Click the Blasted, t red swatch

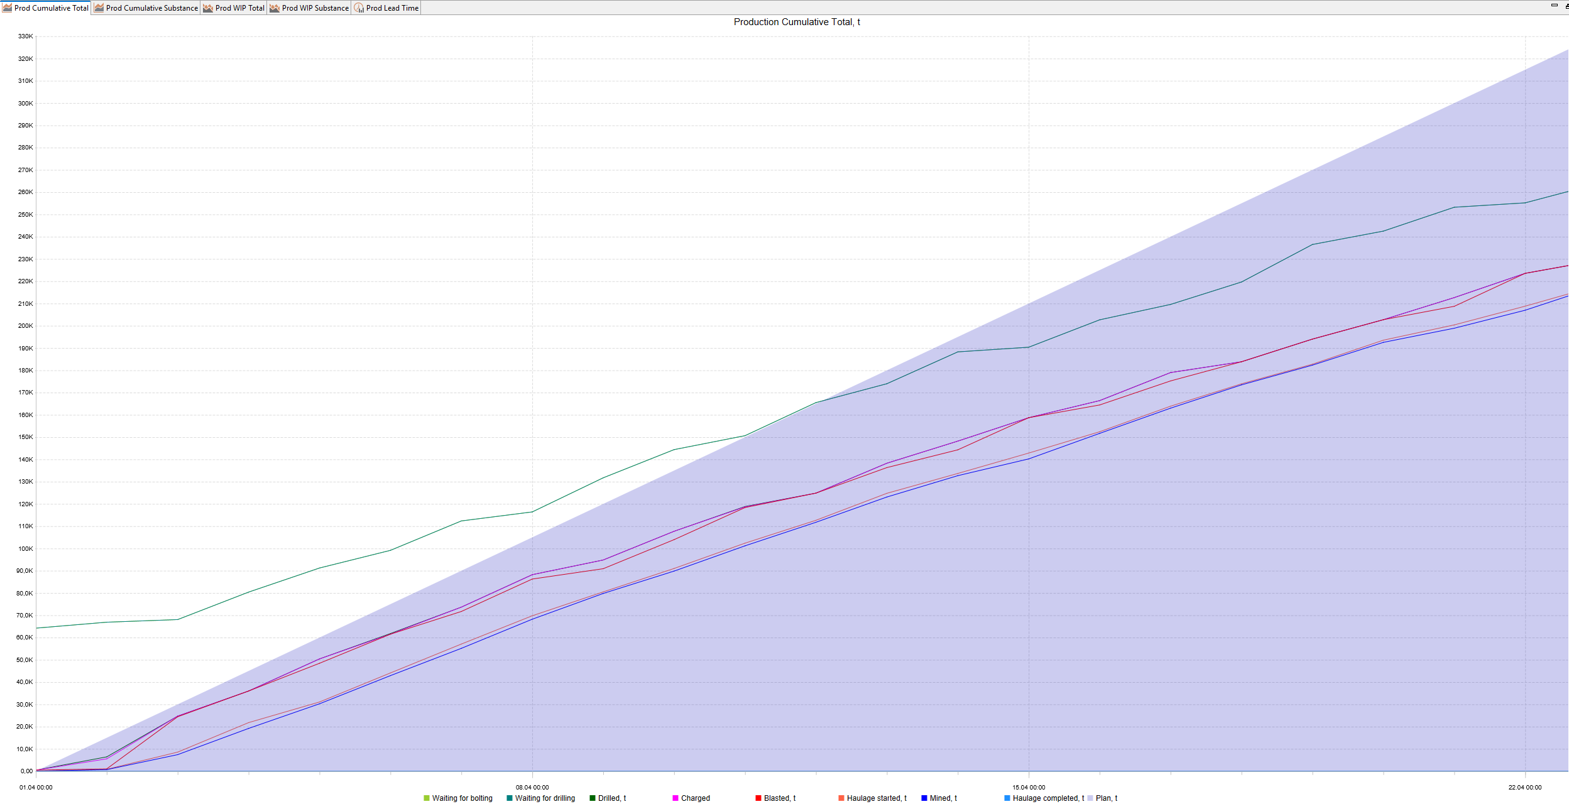click(x=758, y=798)
